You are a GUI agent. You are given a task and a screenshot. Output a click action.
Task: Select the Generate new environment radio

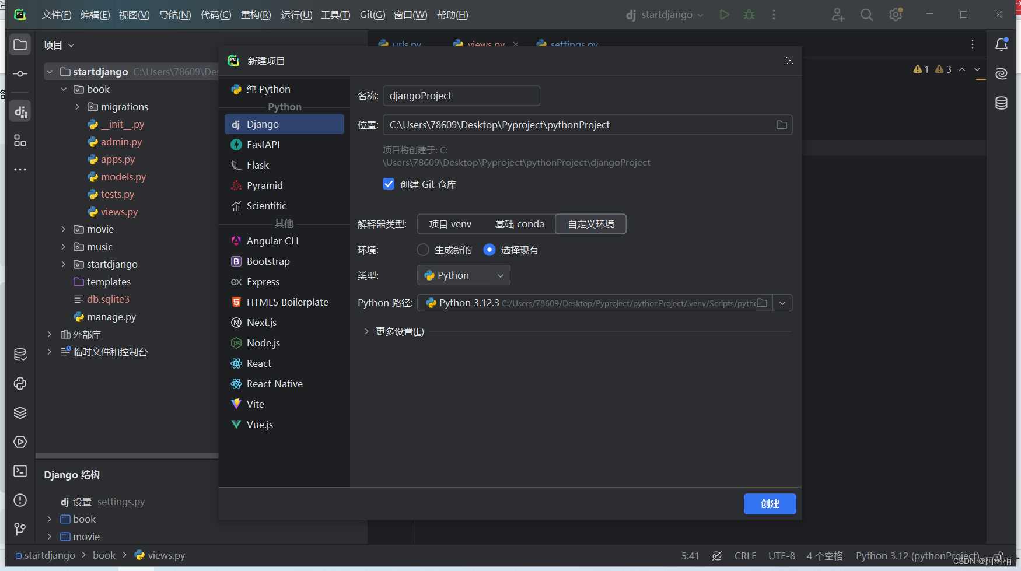click(x=423, y=250)
